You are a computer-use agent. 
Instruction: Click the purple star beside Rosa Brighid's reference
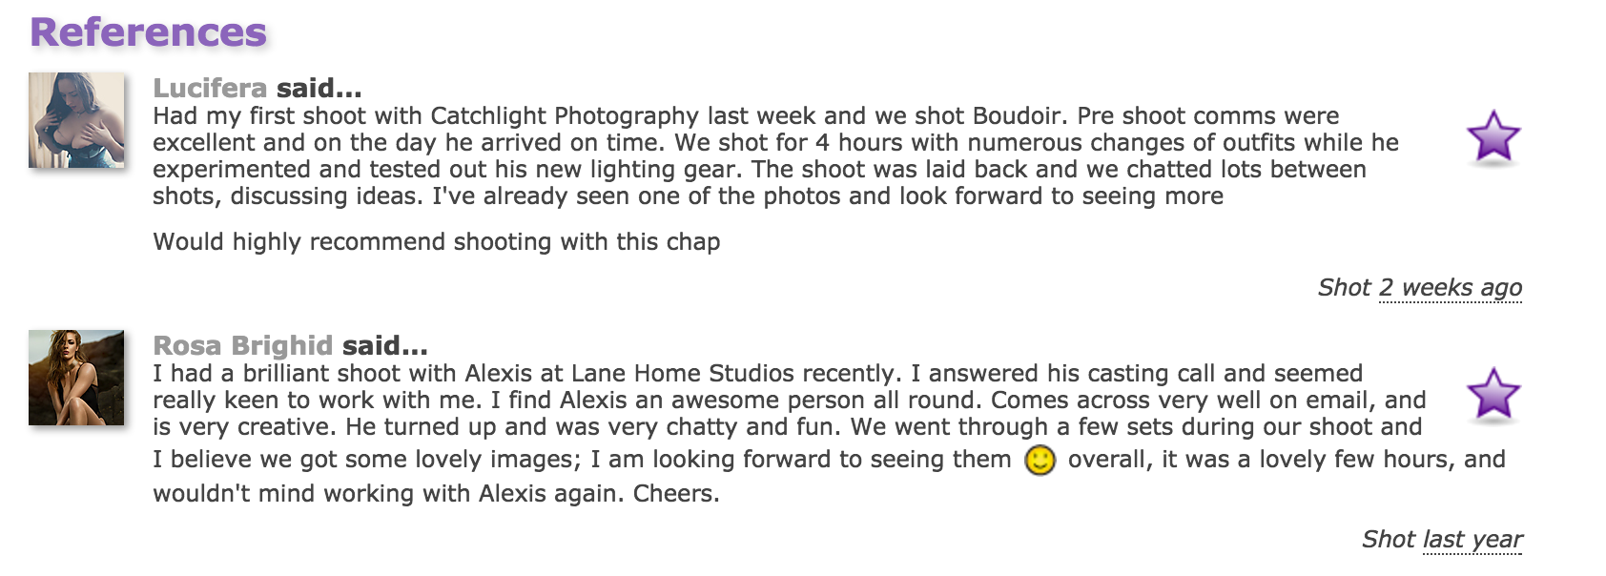point(1493,394)
